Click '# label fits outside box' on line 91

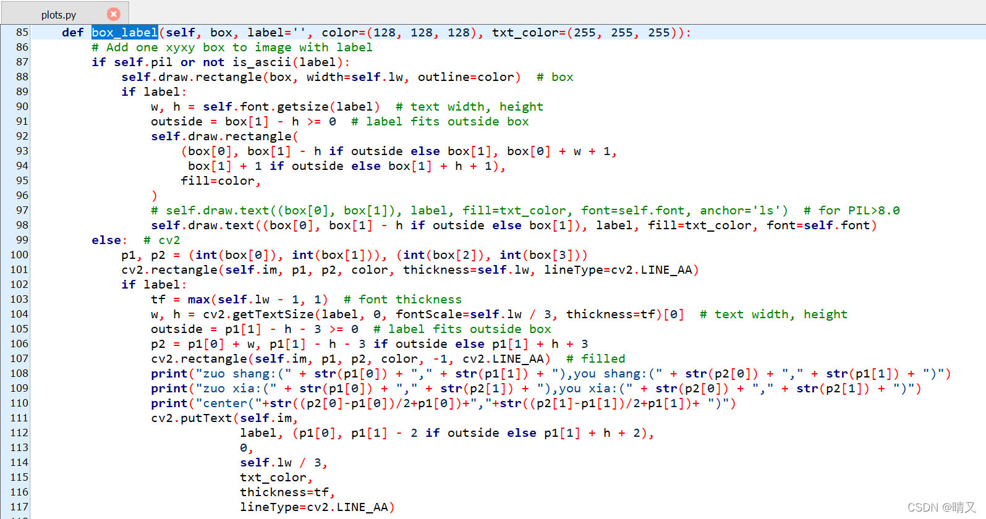[x=440, y=122]
